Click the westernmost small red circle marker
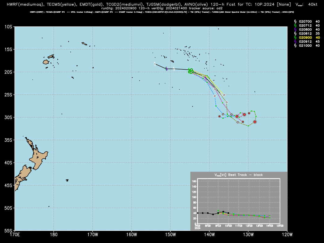 point(220,116)
